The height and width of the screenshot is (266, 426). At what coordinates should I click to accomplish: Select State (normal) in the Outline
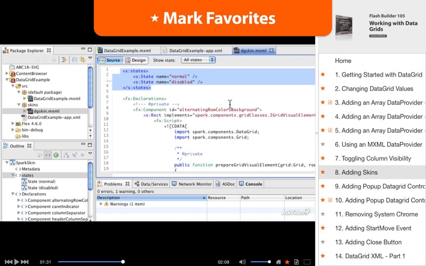click(42, 181)
